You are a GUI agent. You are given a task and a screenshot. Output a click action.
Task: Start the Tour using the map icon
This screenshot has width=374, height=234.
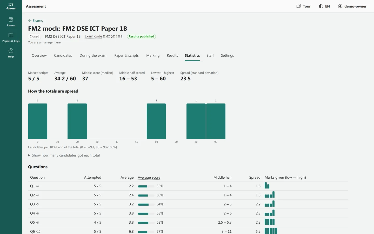coord(299,6)
